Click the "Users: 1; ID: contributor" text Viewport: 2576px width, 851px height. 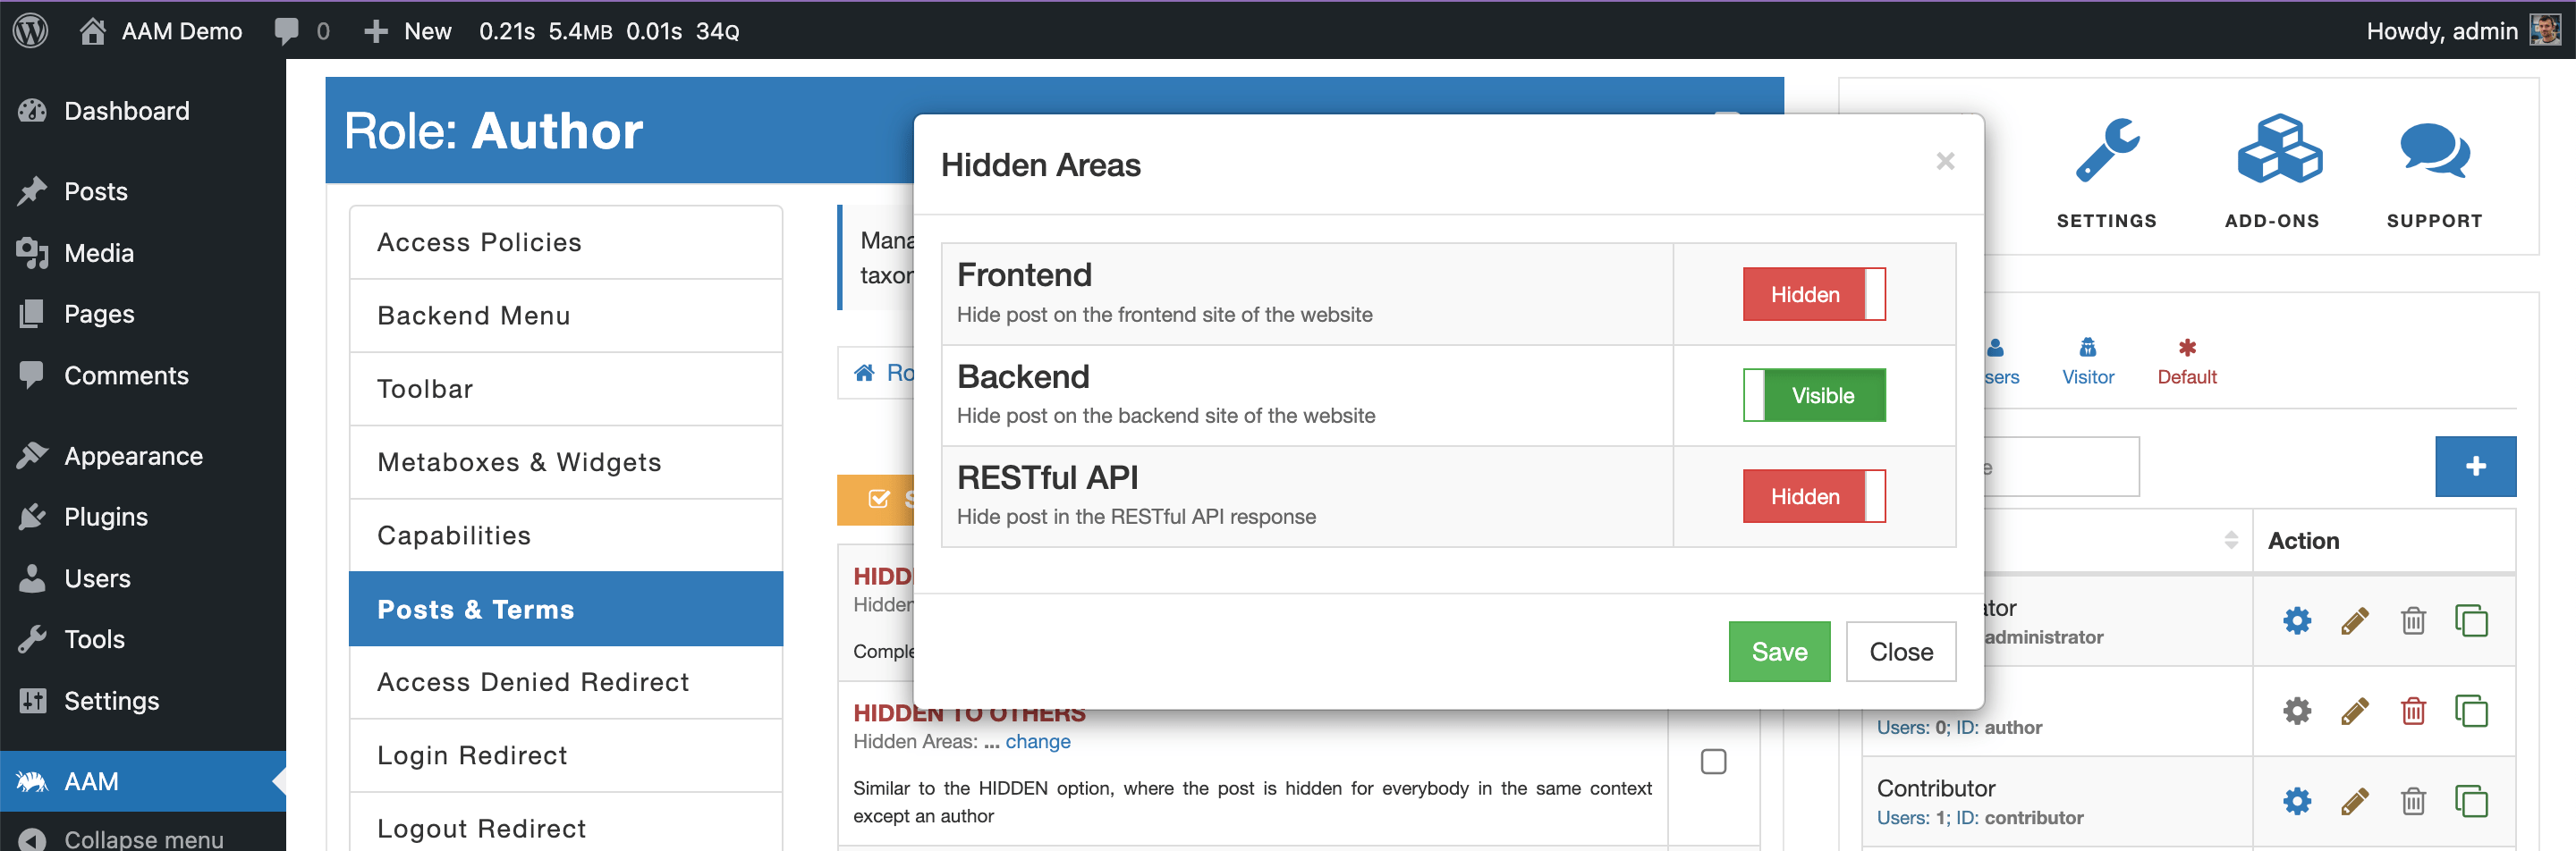pyautogui.click(x=1979, y=817)
